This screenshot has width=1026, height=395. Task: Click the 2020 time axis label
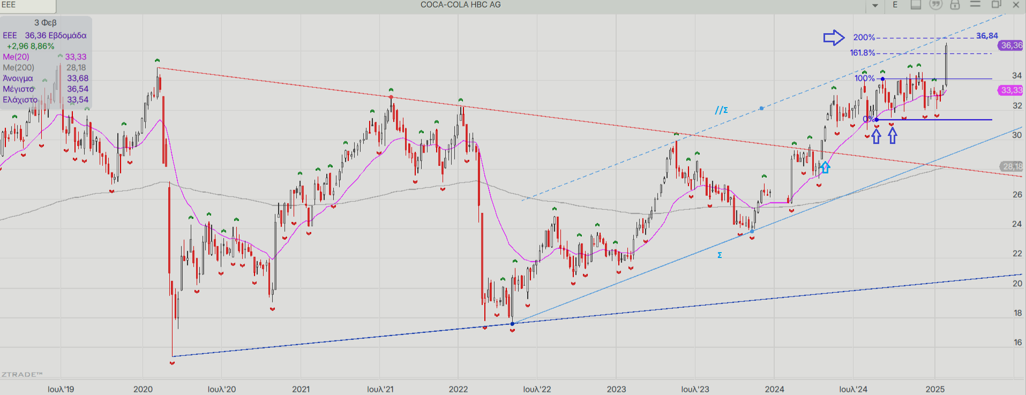point(143,389)
